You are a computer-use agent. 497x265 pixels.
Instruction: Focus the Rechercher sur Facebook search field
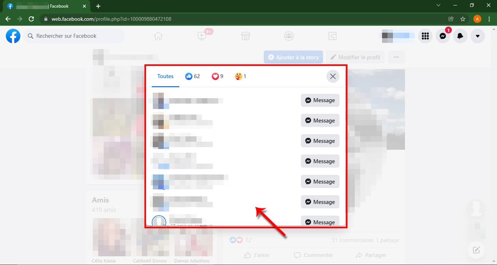75,36
